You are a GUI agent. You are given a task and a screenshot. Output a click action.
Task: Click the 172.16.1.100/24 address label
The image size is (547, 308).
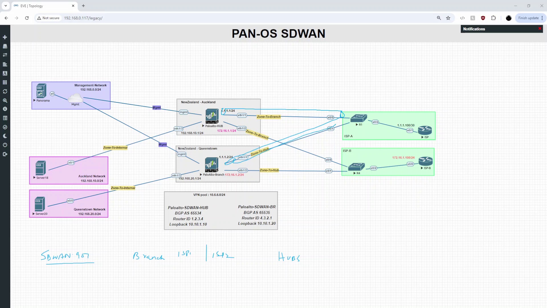click(403, 157)
